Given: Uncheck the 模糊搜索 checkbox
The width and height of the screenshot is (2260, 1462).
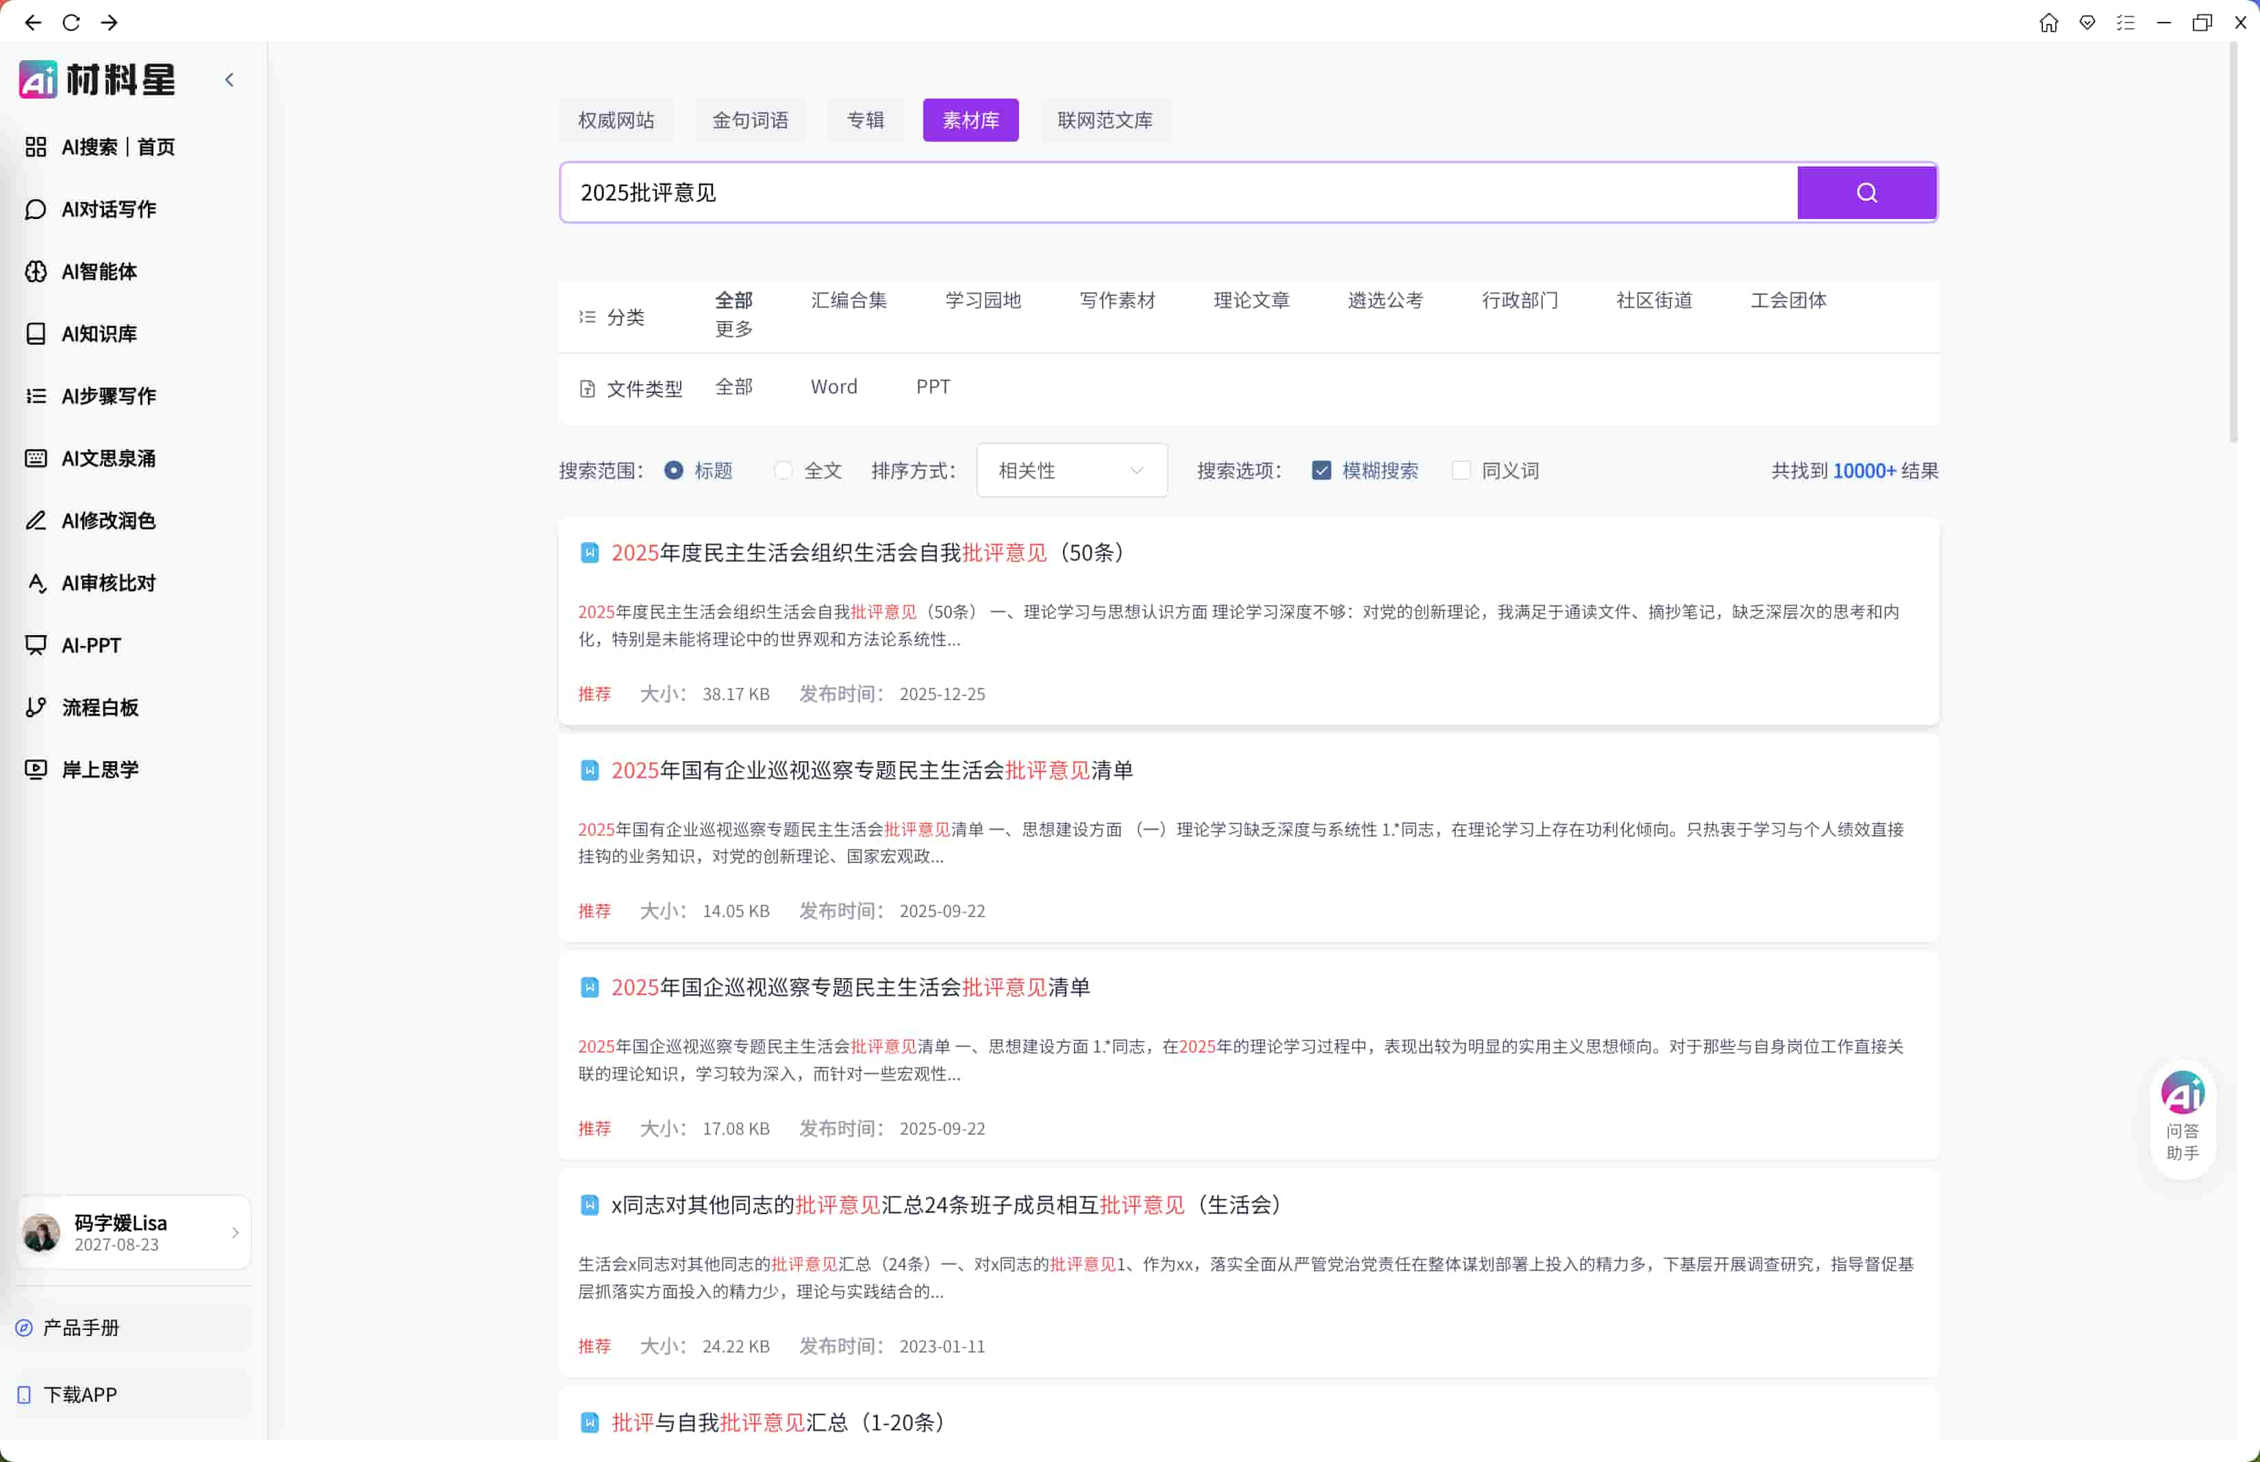Looking at the screenshot, I should click(x=1321, y=471).
